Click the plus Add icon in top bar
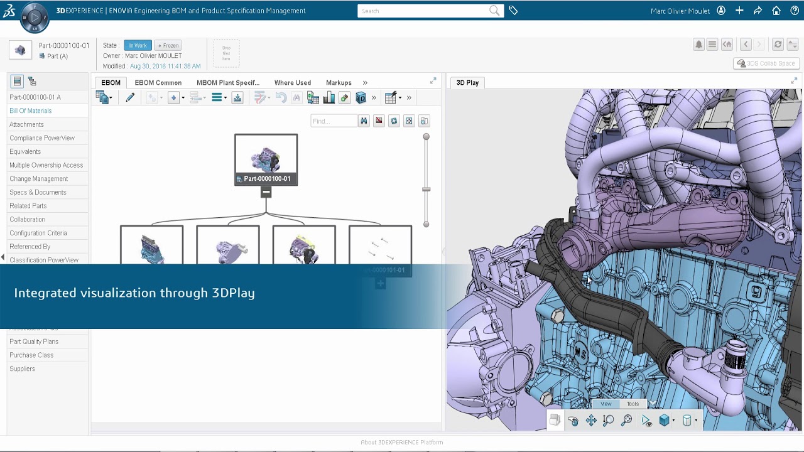The height and width of the screenshot is (452, 804). click(739, 11)
